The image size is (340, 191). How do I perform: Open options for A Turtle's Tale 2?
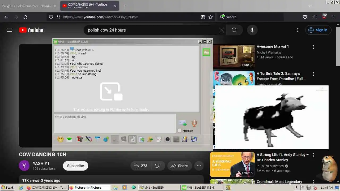tap(314, 74)
